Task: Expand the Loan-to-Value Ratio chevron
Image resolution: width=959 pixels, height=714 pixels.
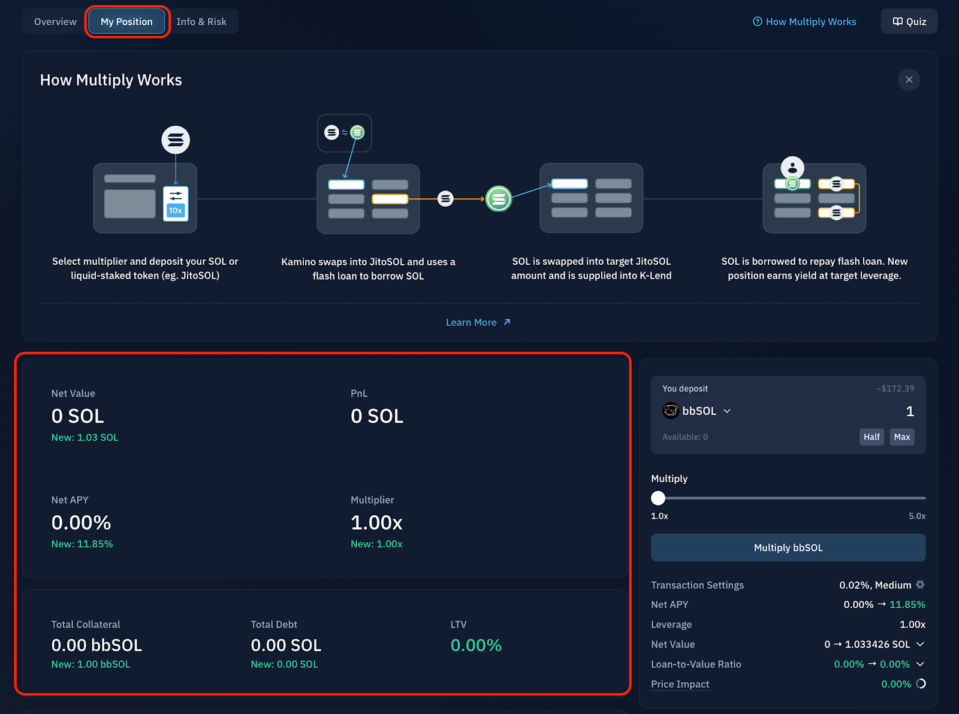Action: click(920, 664)
